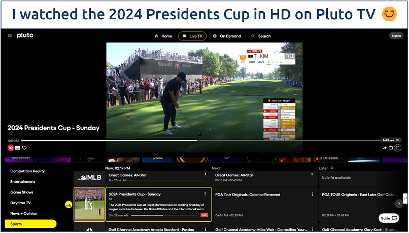
Task: Select the Competition Reality category
Action: (x=27, y=171)
